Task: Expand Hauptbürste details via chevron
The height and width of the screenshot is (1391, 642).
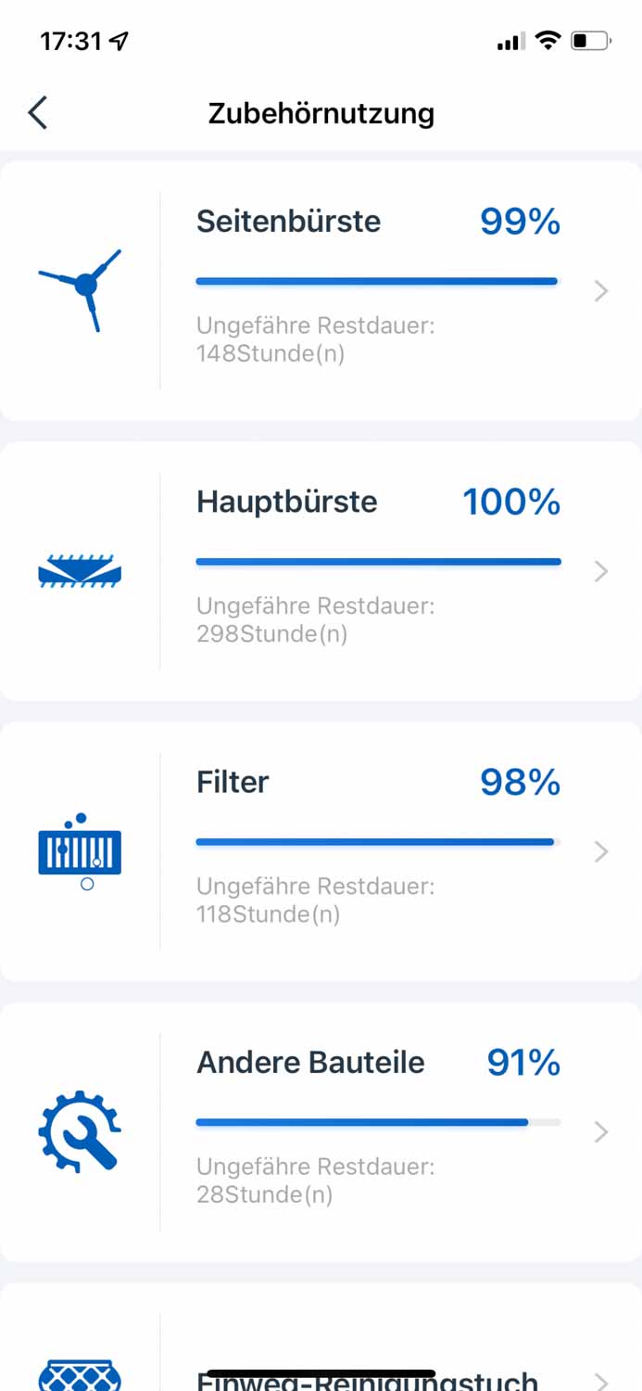Action: pyautogui.click(x=601, y=571)
